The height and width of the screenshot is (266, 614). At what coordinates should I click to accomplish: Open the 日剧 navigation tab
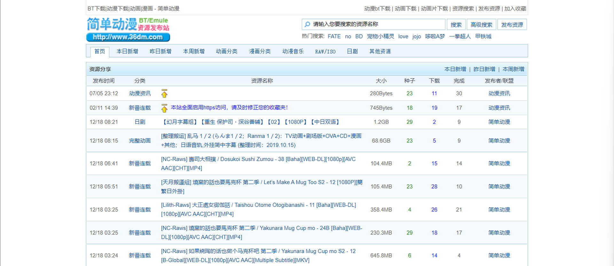point(352,51)
